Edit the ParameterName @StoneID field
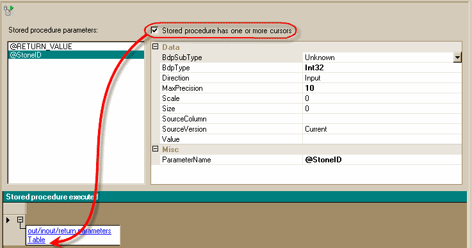Screen dimensions: 472x248 [382, 160]
